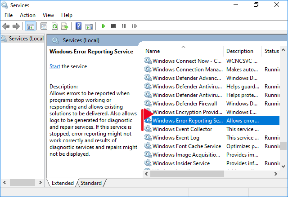The width and height of the screenshot is (288, 197).
Task: Sort by the Description column header
Action: pos(243,51)
